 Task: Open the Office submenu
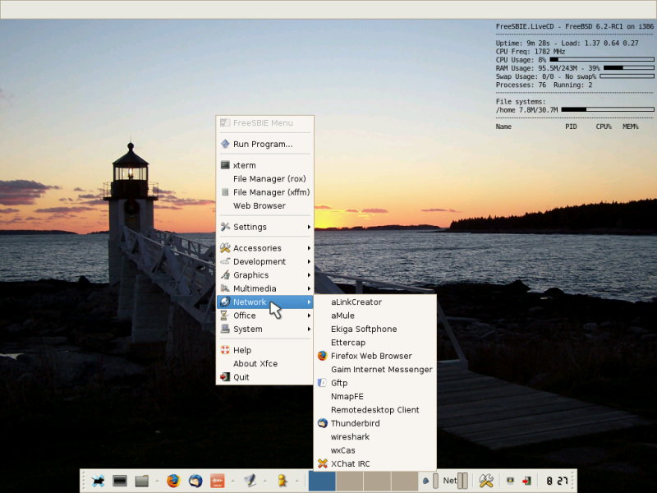tap(264, 316)
